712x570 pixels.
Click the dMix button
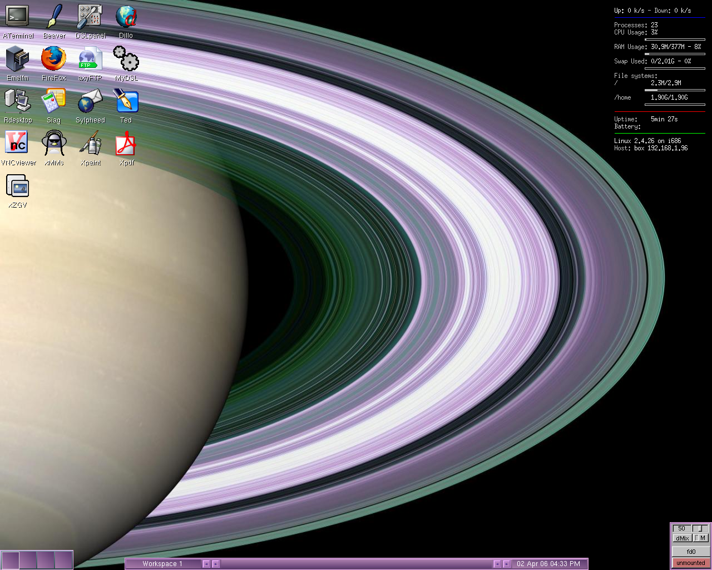tap(683, 538)
